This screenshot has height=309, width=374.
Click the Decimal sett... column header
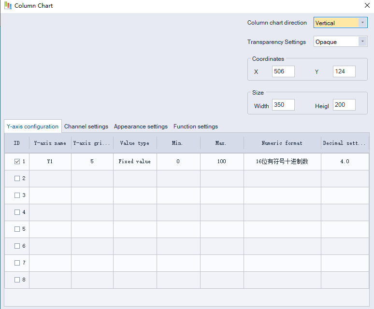click(345, 143)
